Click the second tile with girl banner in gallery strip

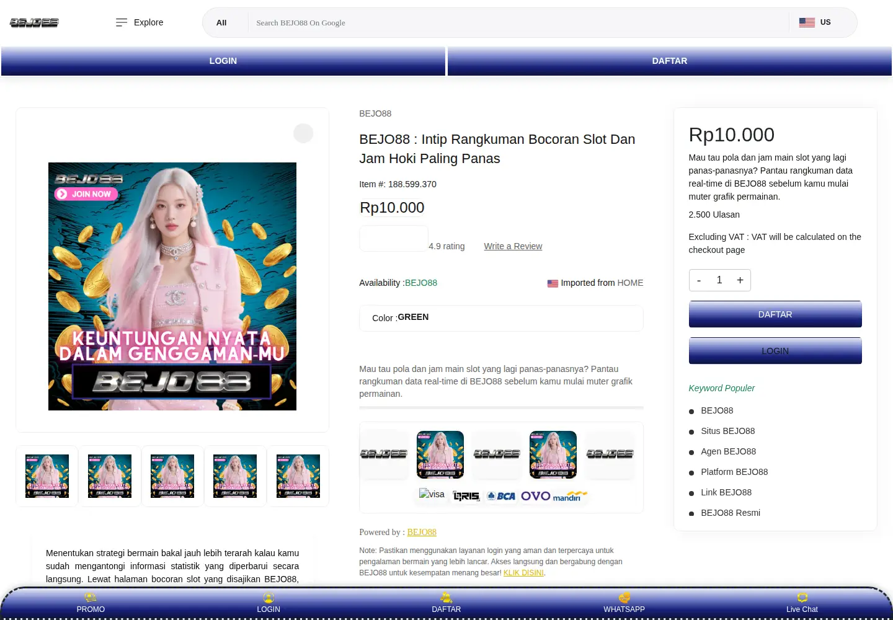pyautogui.click(x=440, y=454)
